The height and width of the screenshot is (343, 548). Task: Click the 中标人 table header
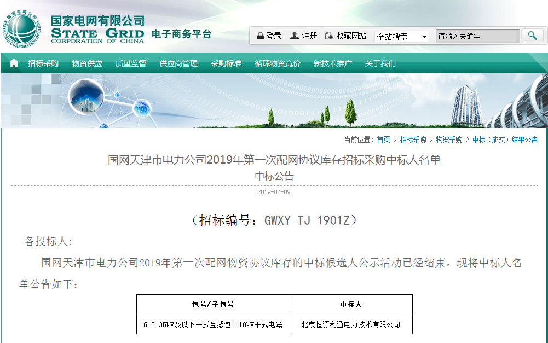351,305
